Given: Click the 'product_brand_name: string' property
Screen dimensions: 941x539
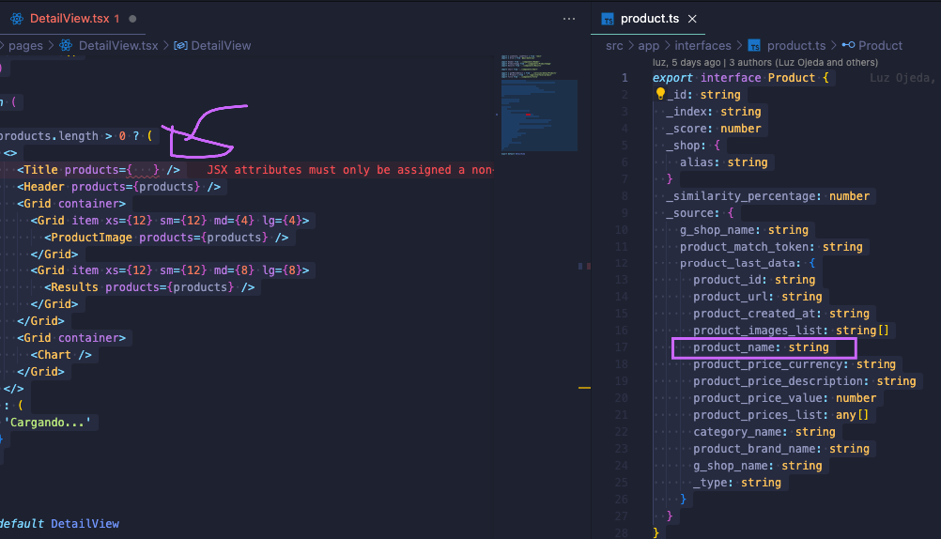Looking at the screenshot, I should [781, 448].
